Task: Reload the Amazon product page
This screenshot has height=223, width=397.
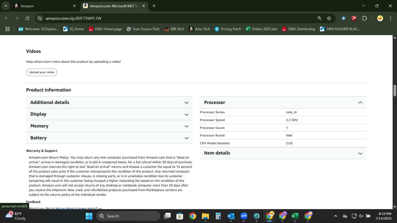Action: tap(27, 18)
